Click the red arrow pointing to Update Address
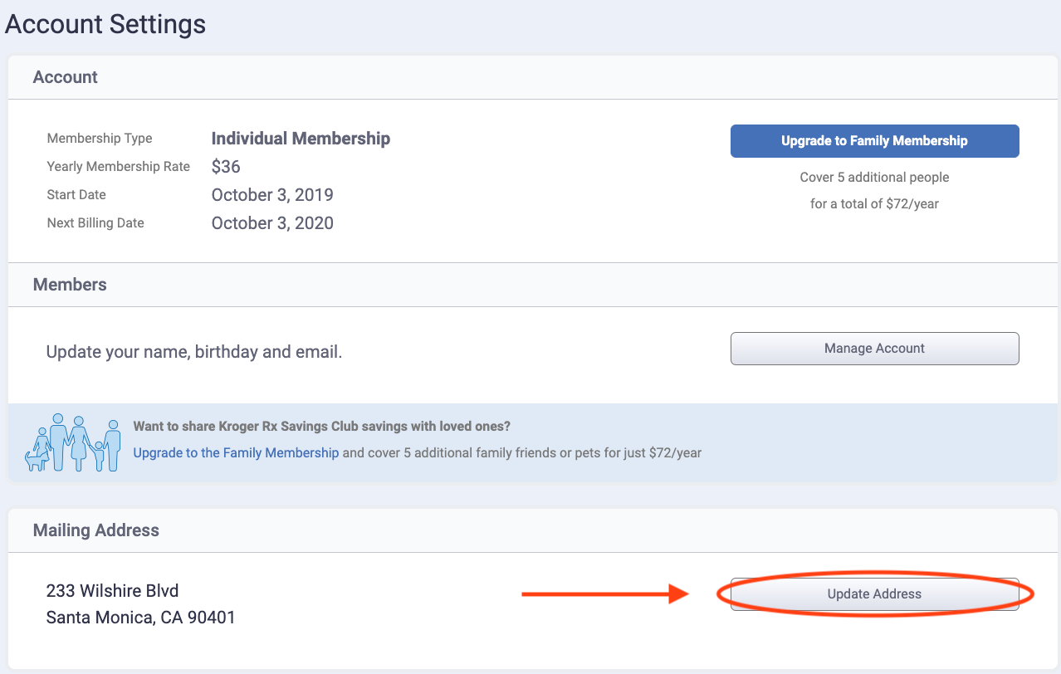The image size is (1061, 674). point(604,594)
